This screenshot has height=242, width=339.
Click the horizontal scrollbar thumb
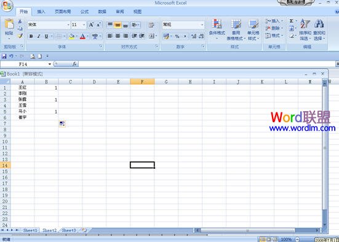click(247, 230)
